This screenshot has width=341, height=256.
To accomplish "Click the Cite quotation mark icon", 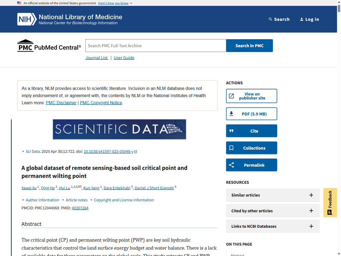I will [x=232, y=131].
